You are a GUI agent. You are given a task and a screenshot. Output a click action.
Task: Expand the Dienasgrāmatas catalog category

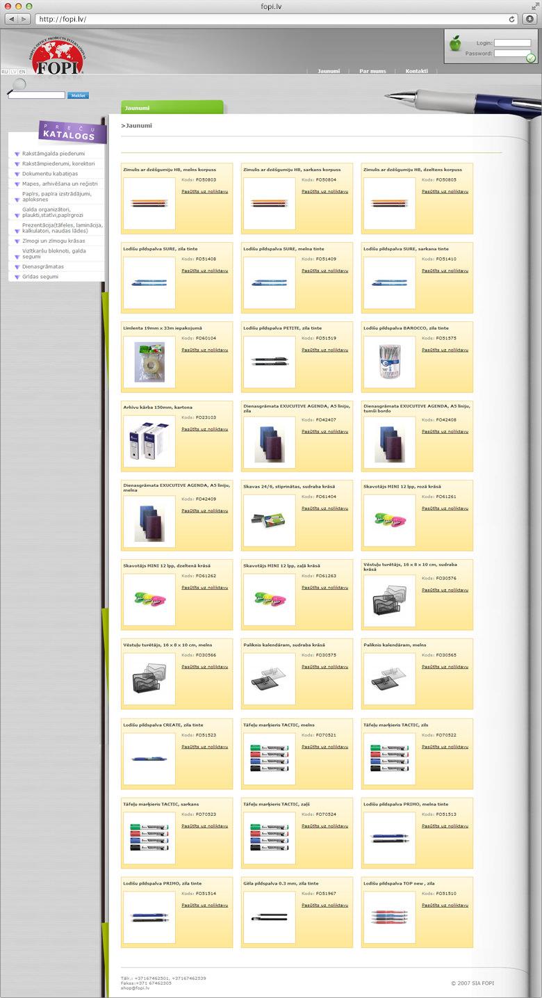(42, 266)
